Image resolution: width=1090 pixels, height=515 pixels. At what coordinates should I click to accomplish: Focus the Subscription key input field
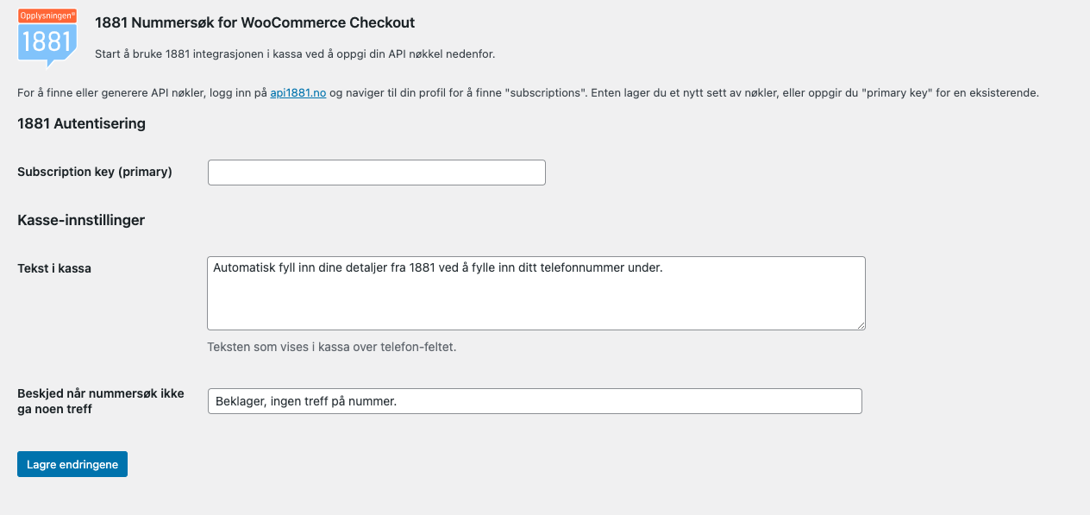tap(377, 173)
